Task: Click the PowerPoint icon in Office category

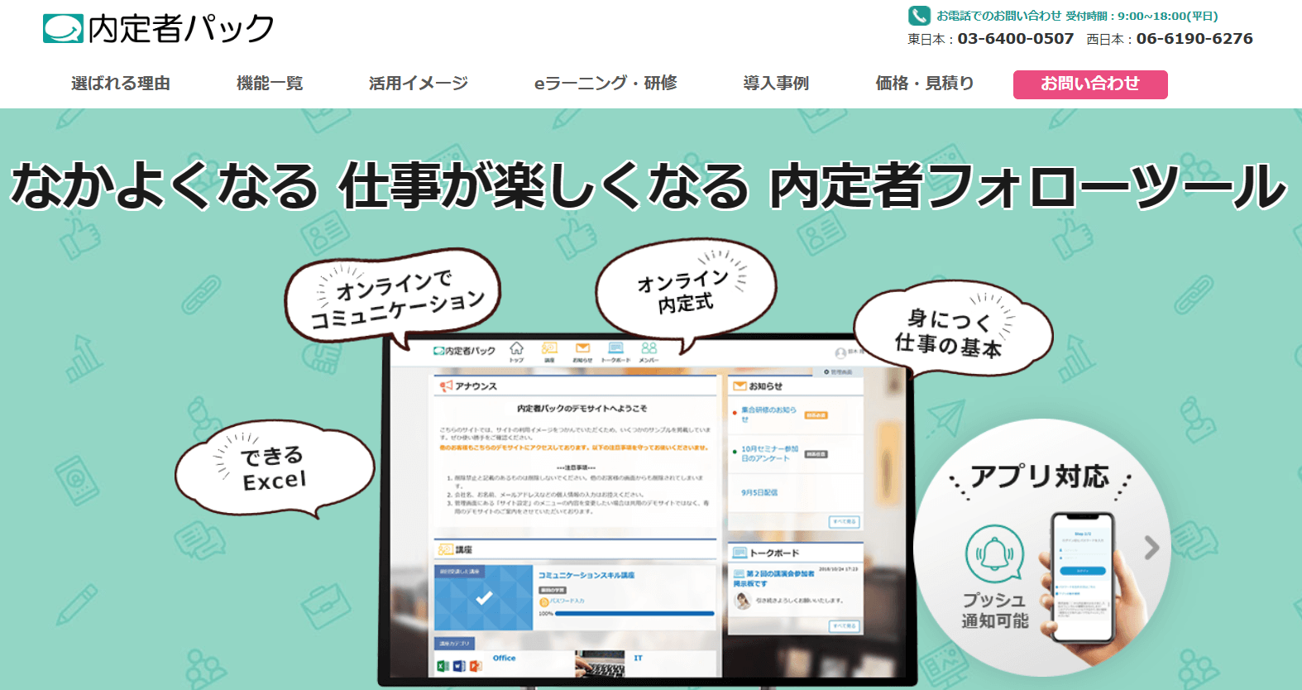Action: [x=475, y=665]
